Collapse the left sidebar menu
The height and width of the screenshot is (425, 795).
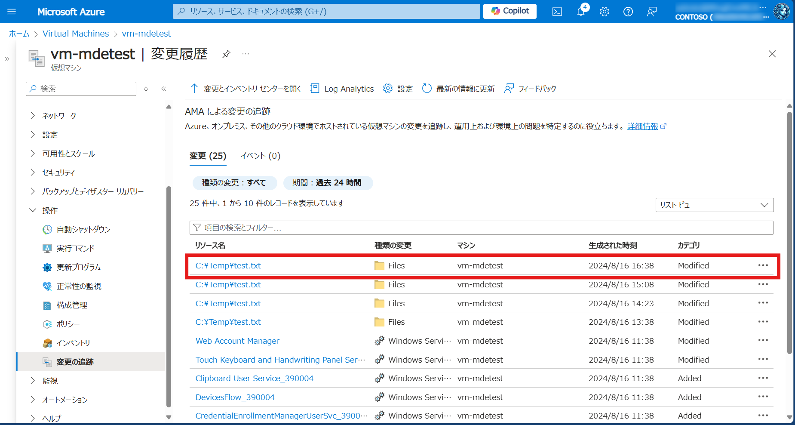(x=163, y=89)
